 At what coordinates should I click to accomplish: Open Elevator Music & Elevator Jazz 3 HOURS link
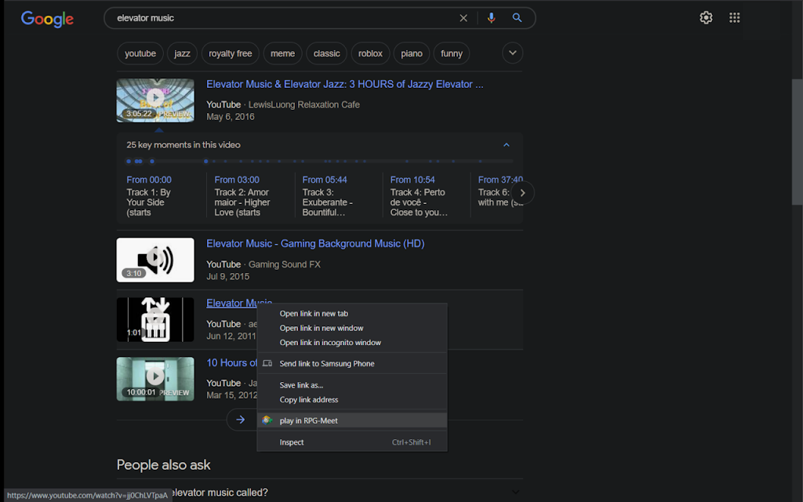click(x=345, y=85)
